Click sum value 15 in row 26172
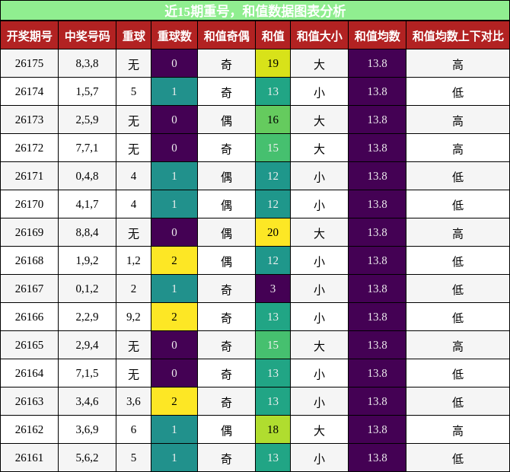The image size is (510, 472). (x=273, y=148)
